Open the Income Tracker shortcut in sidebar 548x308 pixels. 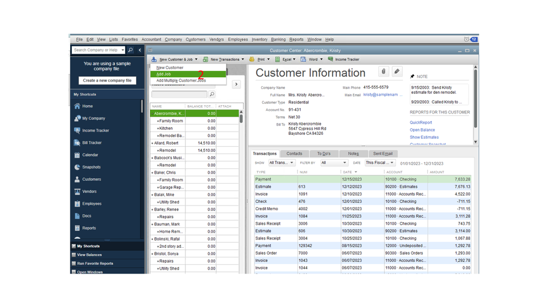[95, 130]
